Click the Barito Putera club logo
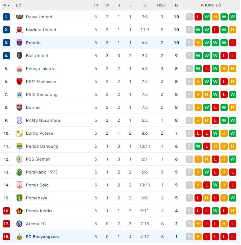Screen dimensions: 241x245 [19, 133]
